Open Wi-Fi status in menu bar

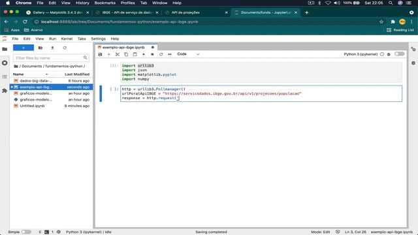[x=328, y=3]
